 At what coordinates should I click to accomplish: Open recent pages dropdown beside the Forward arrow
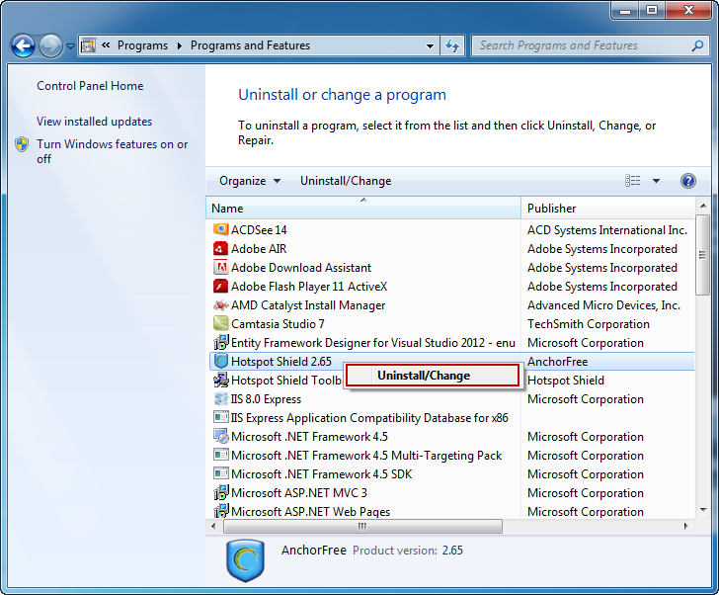70,45
